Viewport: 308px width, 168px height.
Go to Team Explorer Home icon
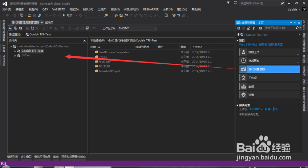coord(249,28)
